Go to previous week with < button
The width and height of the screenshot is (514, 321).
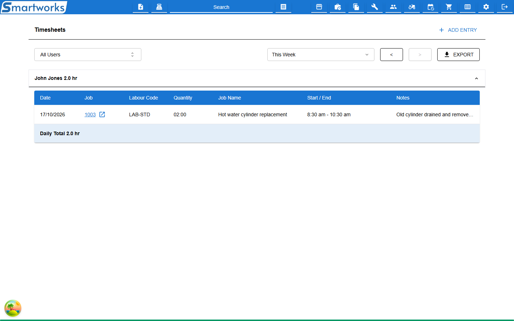tap(392, 55)
